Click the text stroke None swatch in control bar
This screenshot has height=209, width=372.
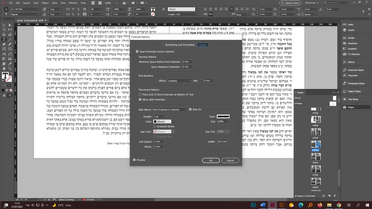153,14
